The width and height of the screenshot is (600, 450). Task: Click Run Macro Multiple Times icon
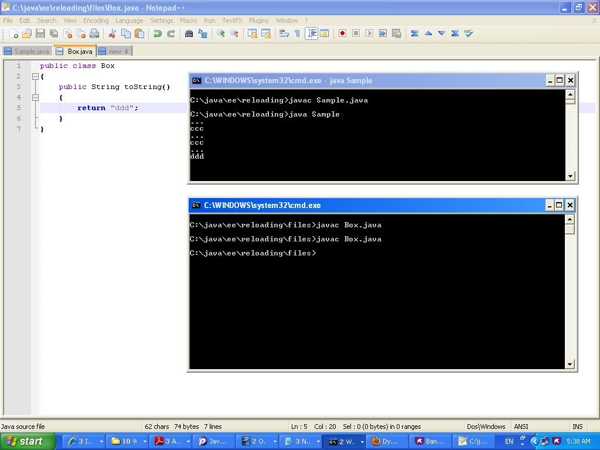[x=383, y=33]
